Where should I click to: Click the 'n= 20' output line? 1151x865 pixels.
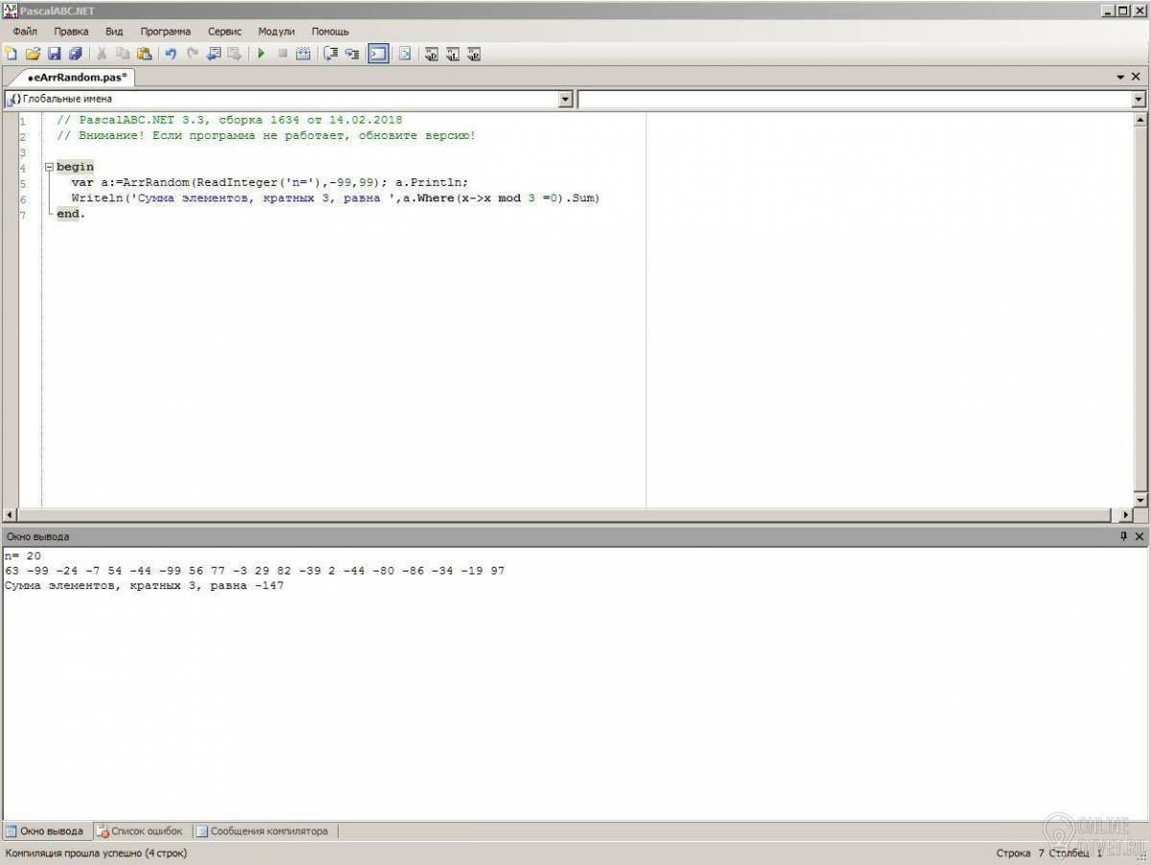23,555
